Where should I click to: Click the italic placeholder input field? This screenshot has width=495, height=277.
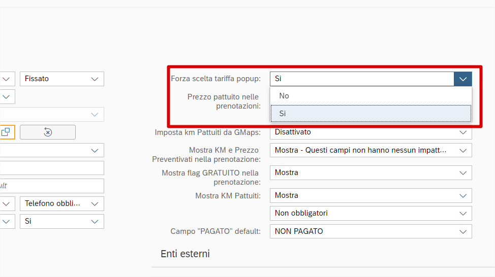51,186
